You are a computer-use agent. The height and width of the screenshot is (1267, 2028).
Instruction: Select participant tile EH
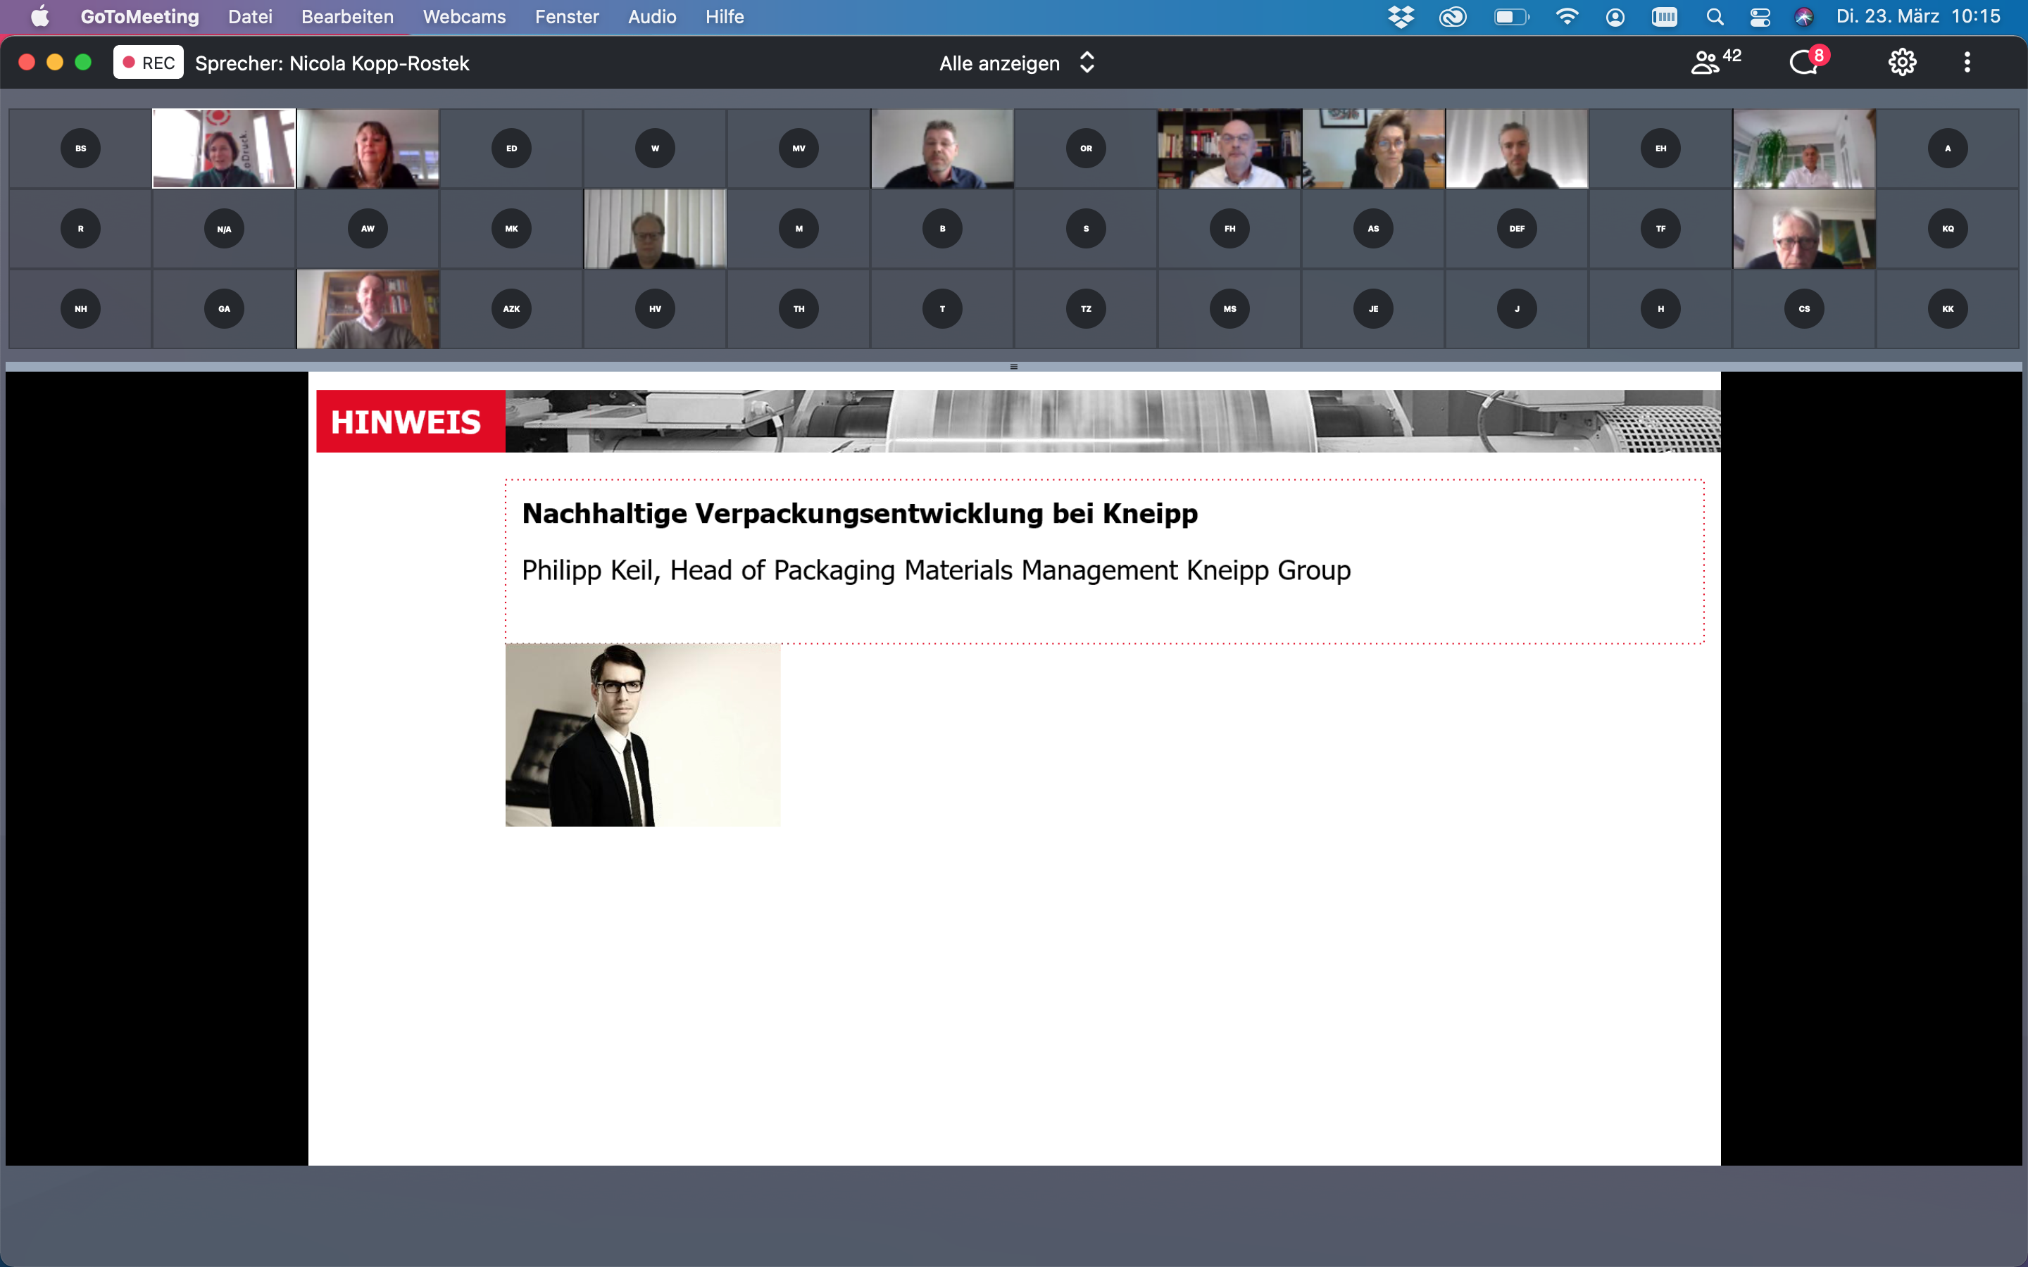click(1661, 149)
